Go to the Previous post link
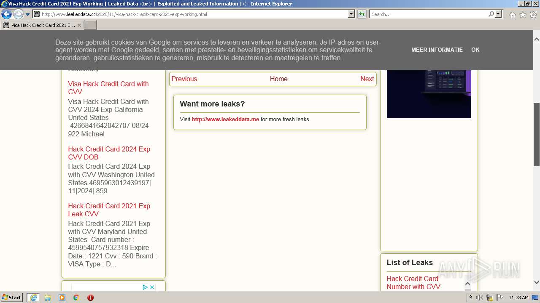This screenshot has width=540, height=303. coord(184,79)
